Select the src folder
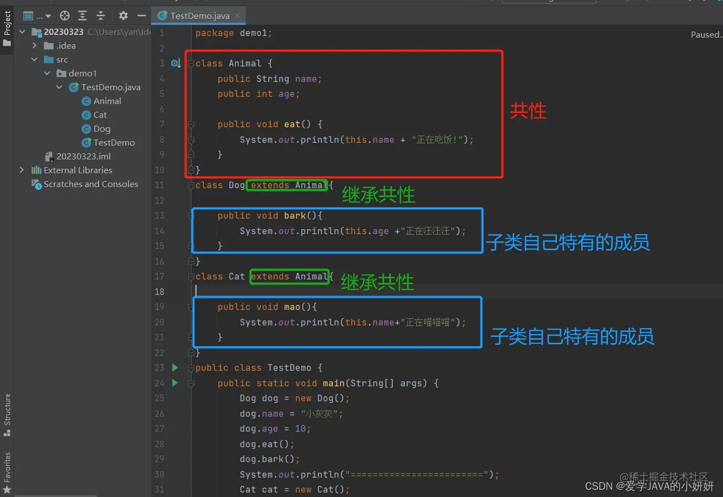Viewport: 723px width, 497px height. pyautogui.click(x=62, y=59)
